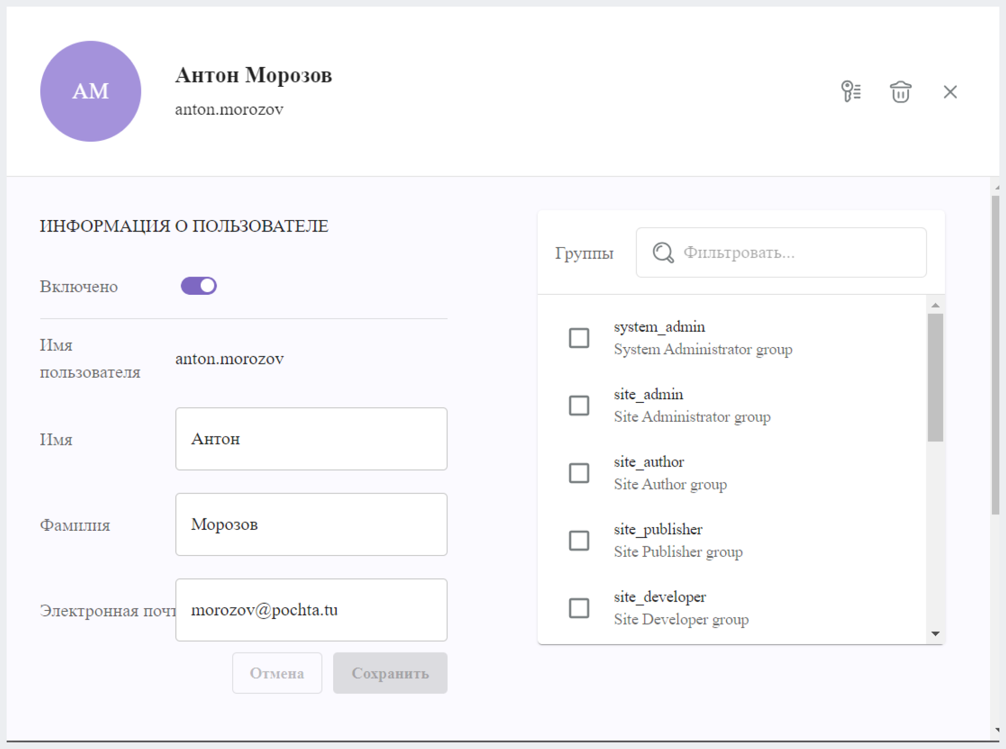The image size is (1006, 749).
Task: Click the Группы label
Action: click(584, 253)
